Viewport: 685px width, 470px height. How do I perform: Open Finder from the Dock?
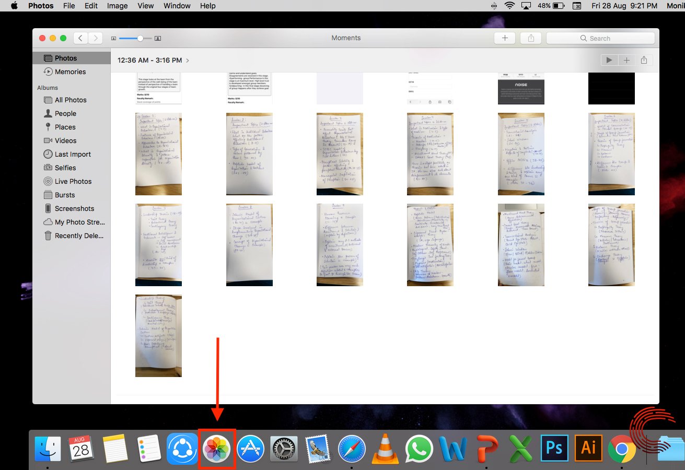click(x=48, y=449)
